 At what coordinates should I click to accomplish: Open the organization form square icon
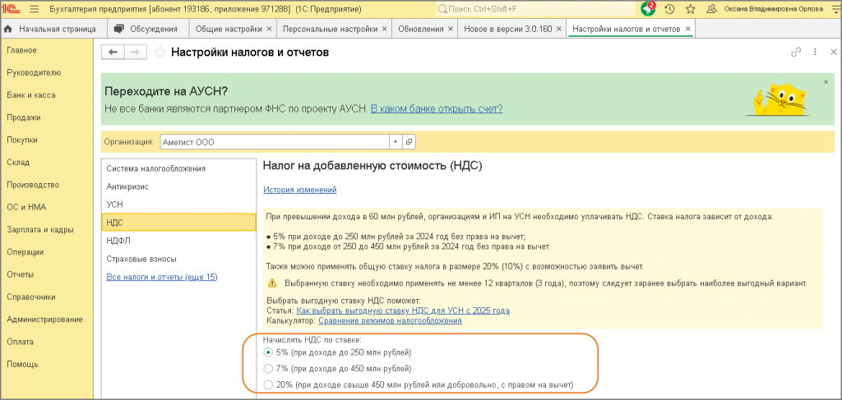click(409, 141)
